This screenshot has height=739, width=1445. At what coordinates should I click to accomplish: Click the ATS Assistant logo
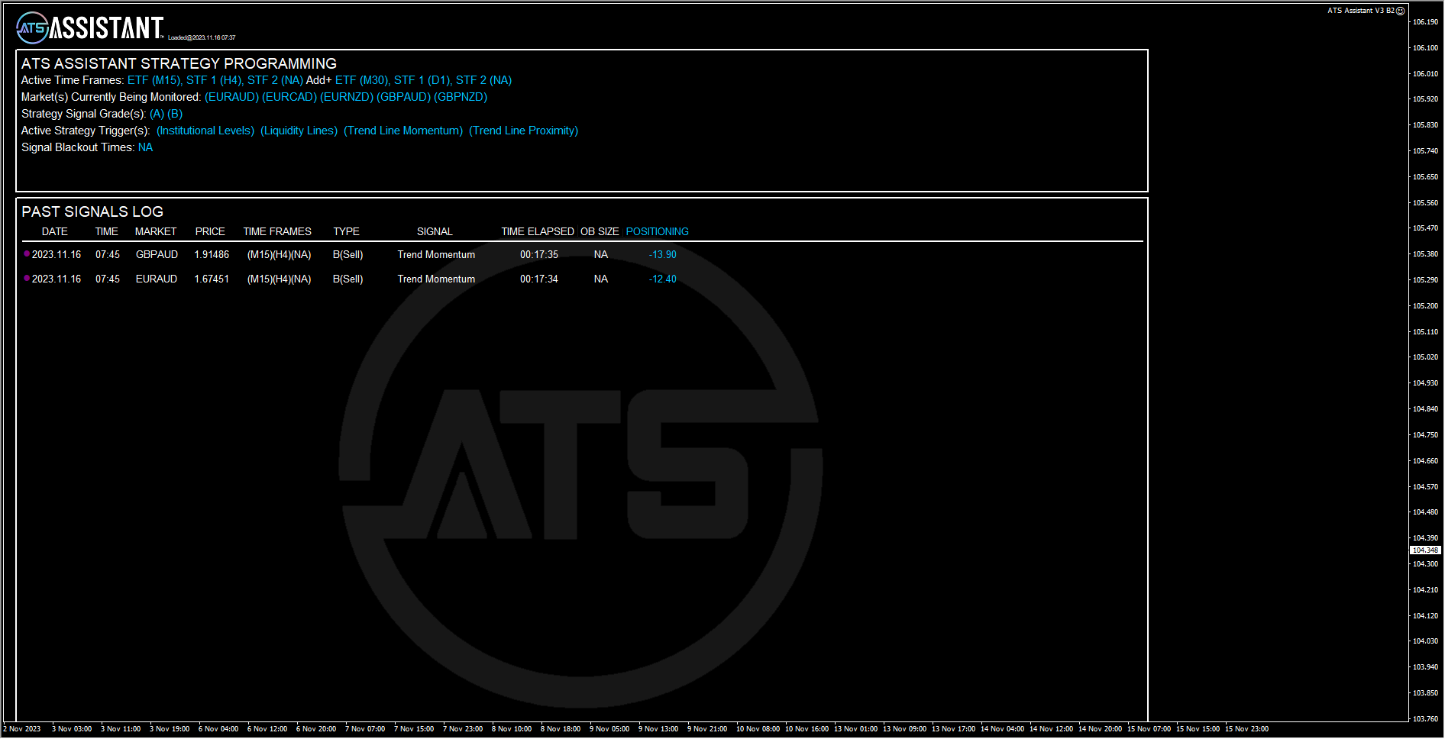click(x=90, y=28)
